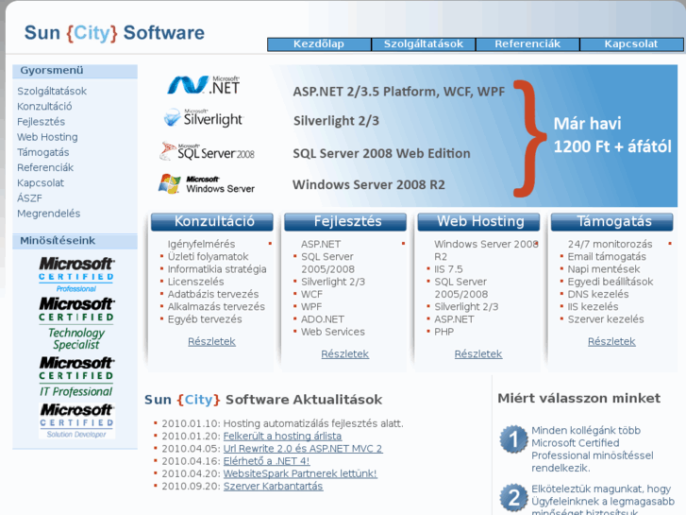Open the Kapcsolat top menu tab
This screenshot has height=515, width=686.
[x=631, y=43]
